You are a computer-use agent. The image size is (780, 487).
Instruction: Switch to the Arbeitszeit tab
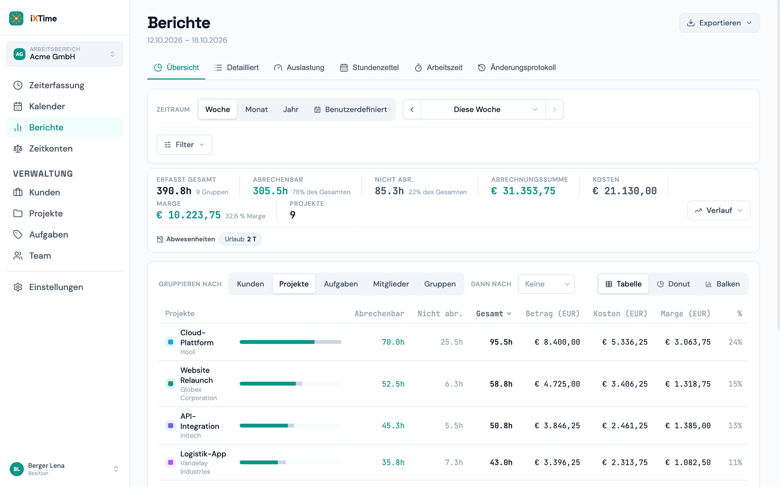click(x=438, y=68)
